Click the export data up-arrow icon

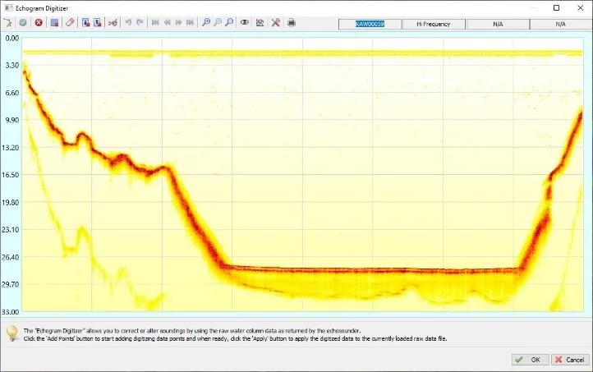point(97,23)
